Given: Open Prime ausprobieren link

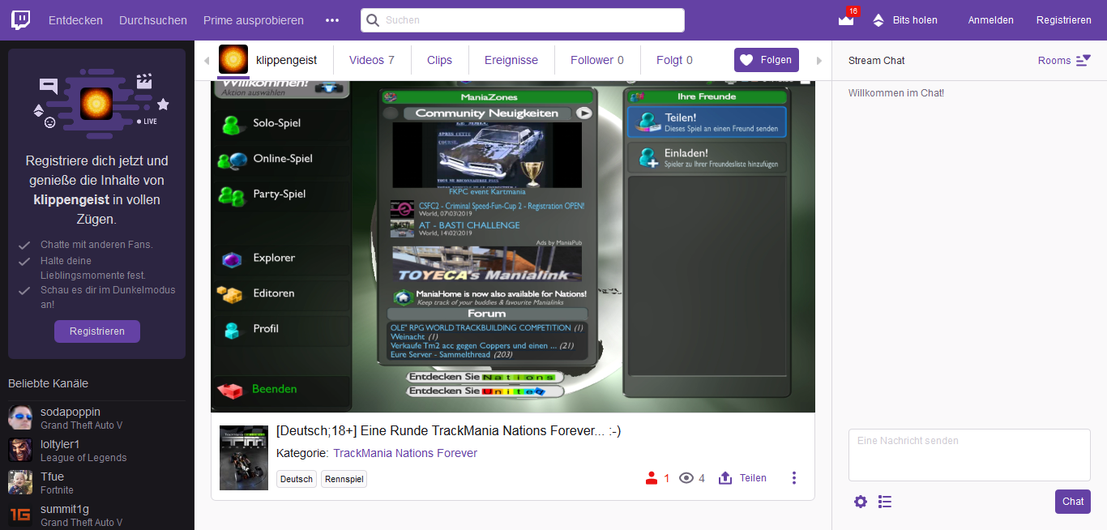Looking at the screenshot, I should click(254, 20).
